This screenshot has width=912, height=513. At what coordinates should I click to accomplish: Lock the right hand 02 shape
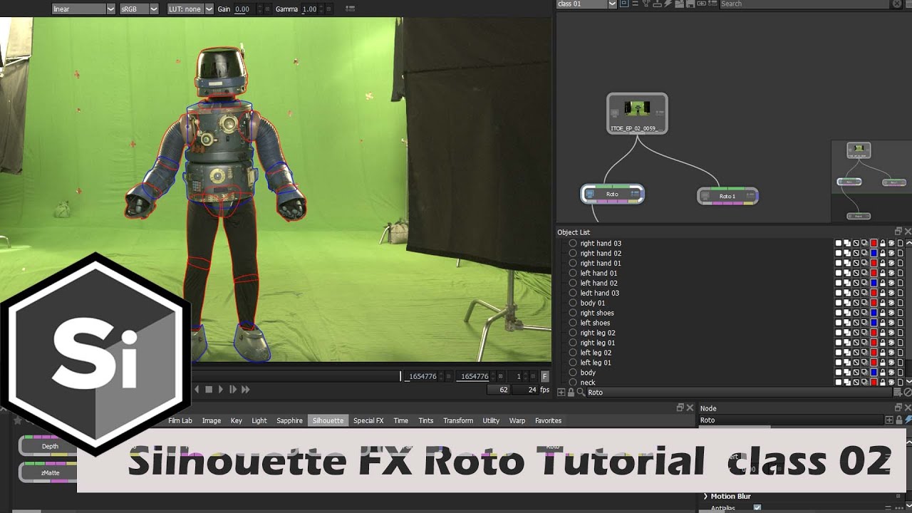(x=883, y=253)
